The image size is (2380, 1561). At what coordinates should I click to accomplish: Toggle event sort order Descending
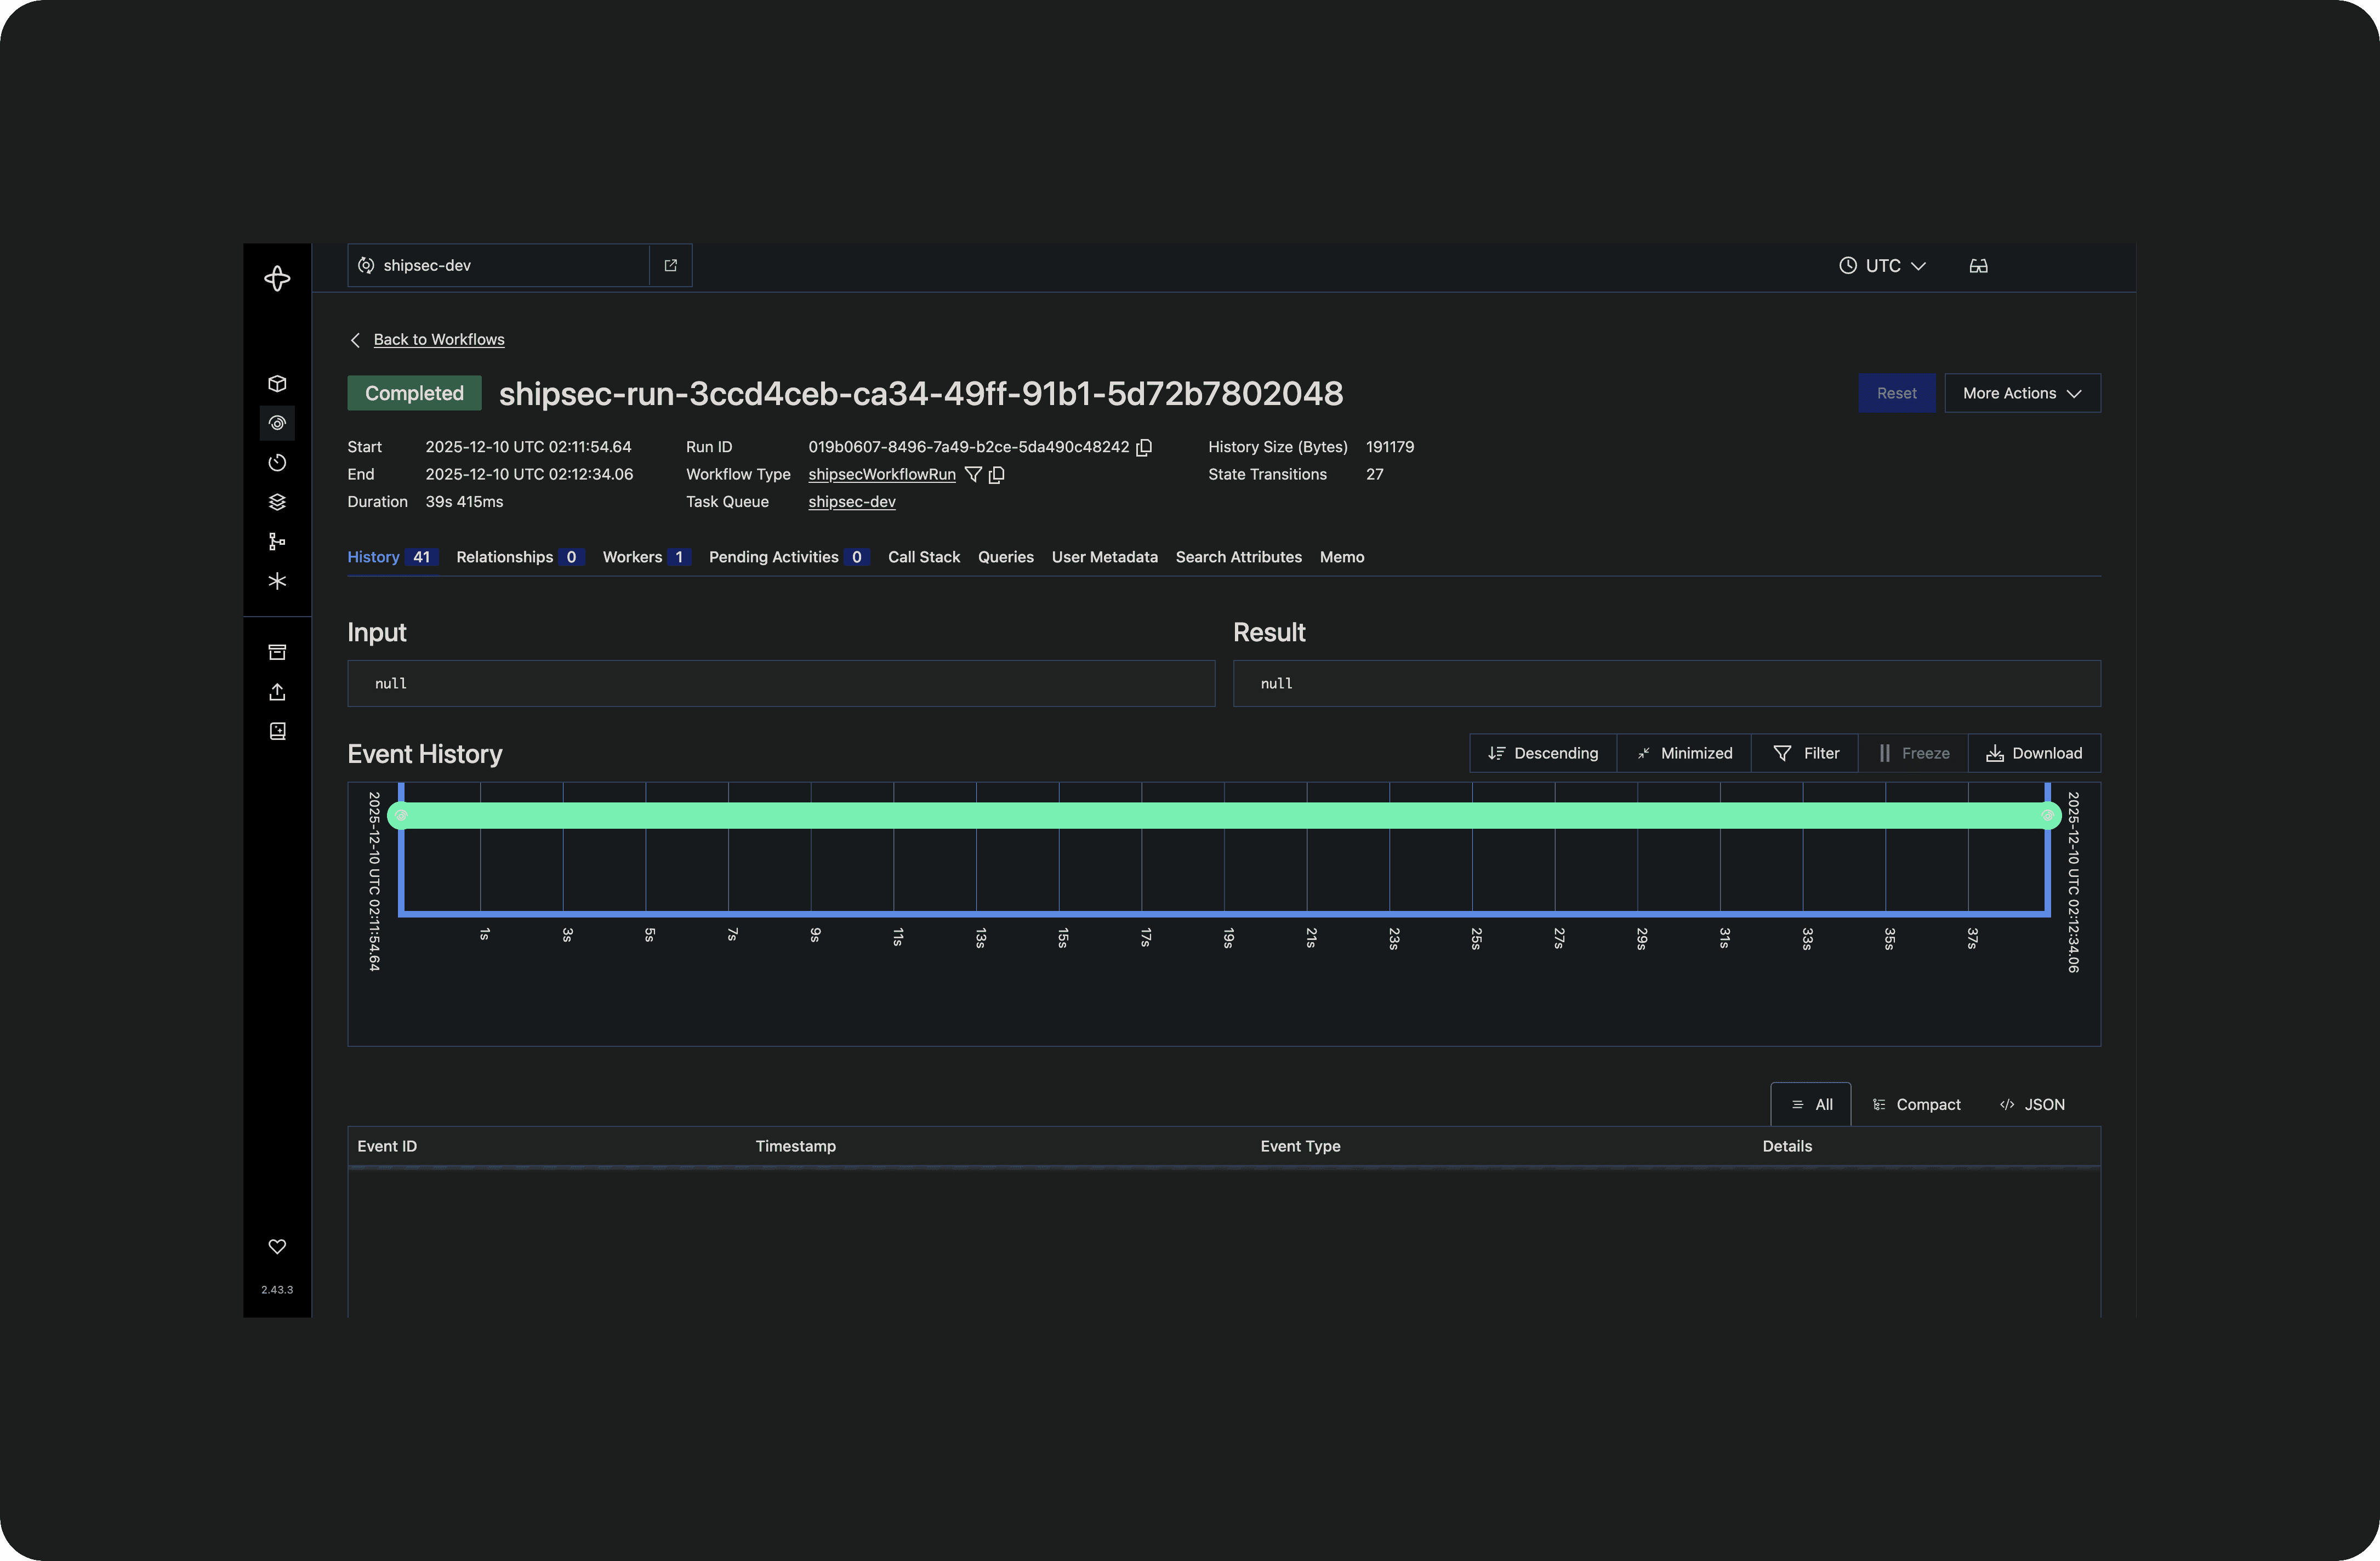[1542, 753]
